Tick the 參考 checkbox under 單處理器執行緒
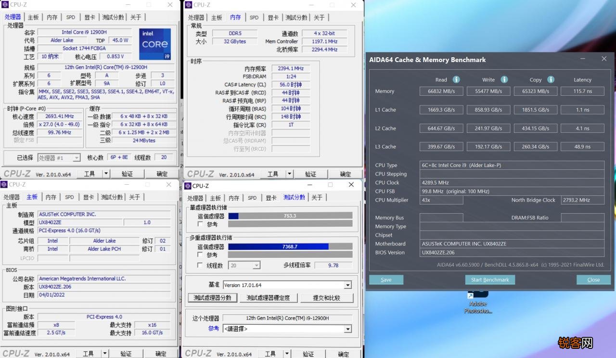This screenshot has width=616, height=358. pos(200,224)
